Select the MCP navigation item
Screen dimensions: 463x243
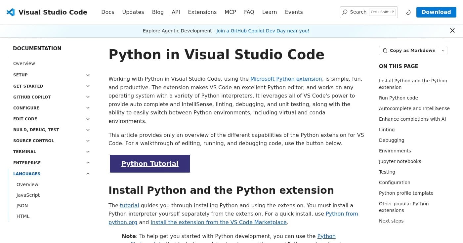230,12
